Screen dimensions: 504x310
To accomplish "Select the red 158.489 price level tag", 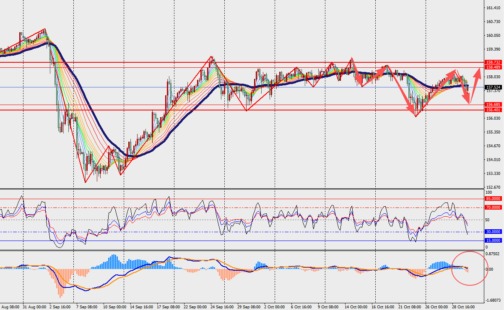I will (x=493, y=67).
